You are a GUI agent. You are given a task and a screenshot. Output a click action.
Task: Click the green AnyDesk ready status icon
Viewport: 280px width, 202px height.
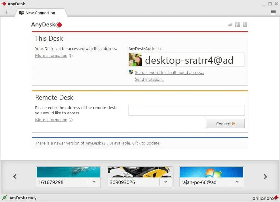point(4,198)
